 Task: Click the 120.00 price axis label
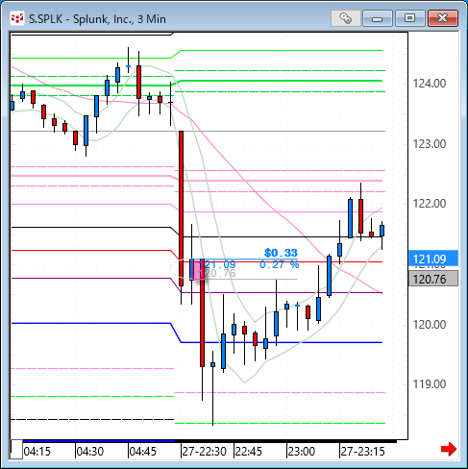430,325
